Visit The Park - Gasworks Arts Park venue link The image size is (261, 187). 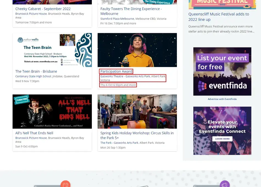(x=119, y=143)
